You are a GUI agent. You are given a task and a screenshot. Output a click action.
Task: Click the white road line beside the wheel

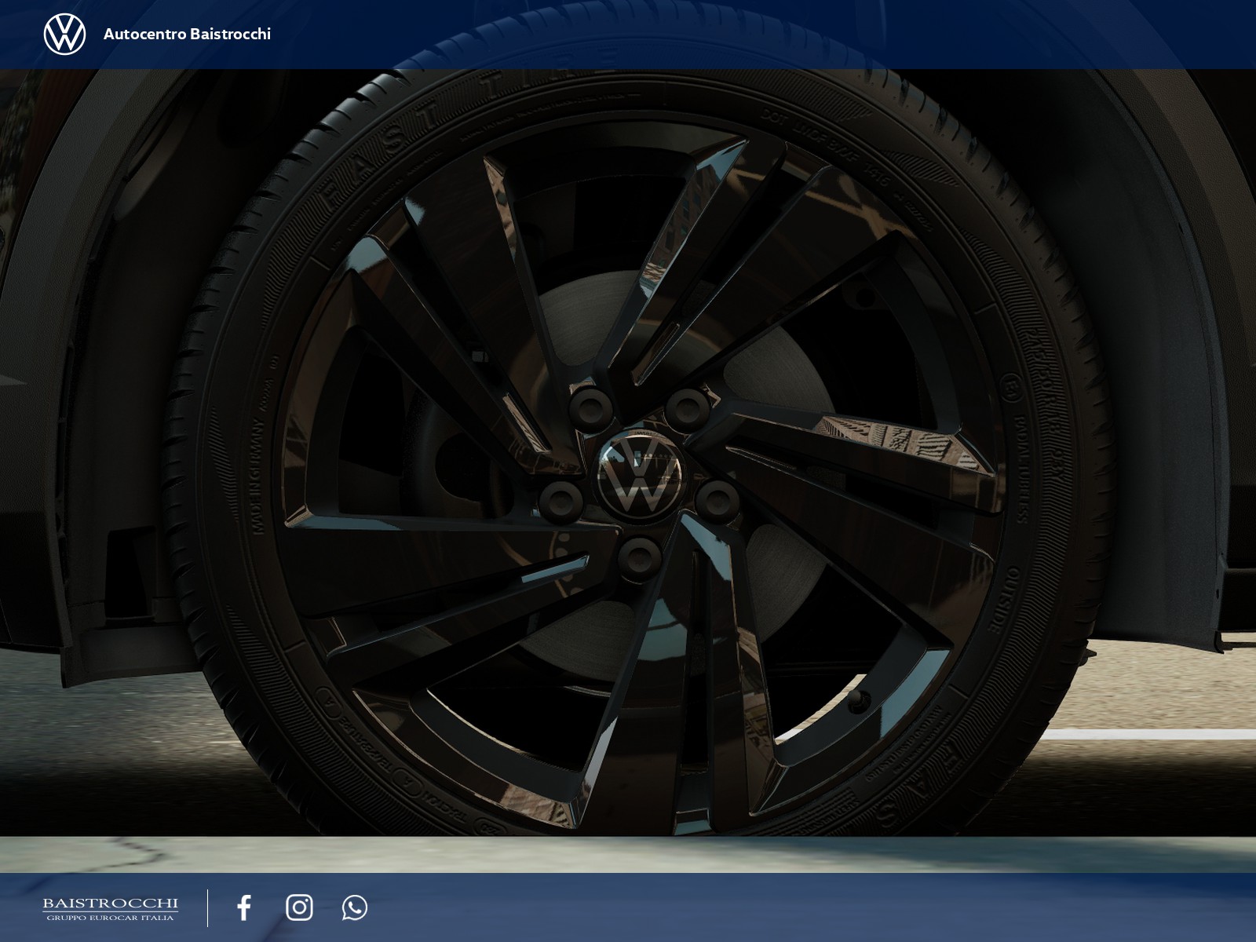(1146, 735)
